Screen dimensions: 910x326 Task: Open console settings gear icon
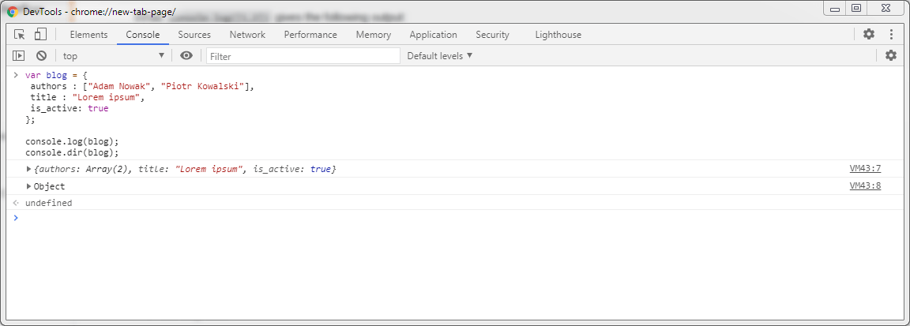891,56
